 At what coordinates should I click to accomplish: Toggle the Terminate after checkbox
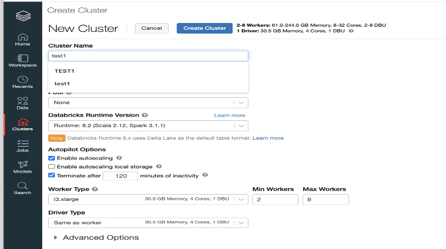click(x=51, y=175)
